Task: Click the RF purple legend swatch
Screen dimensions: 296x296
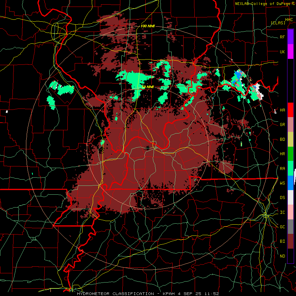Action: click(x=290, y=37)
